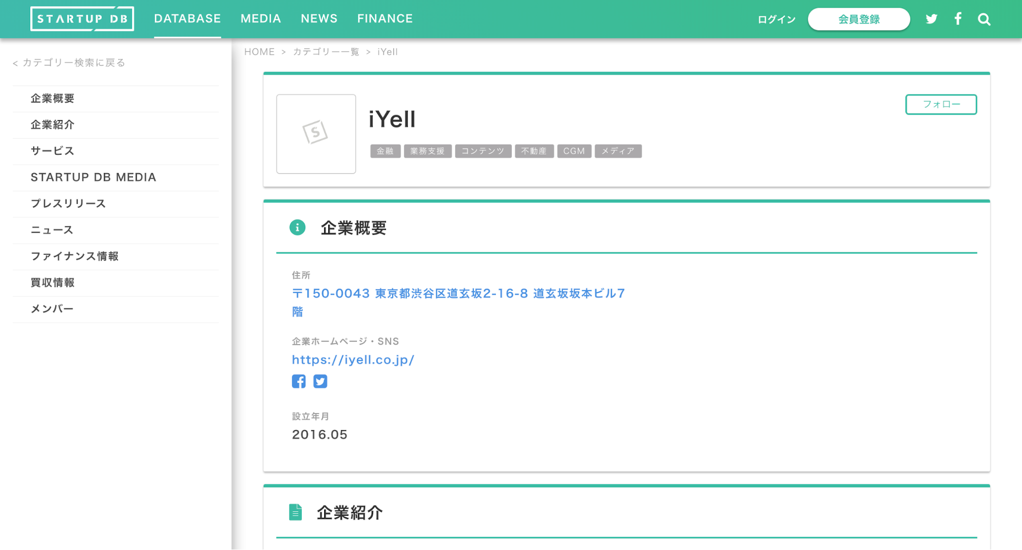
Task: Jump to ニュース section
Action: [116, 230]
